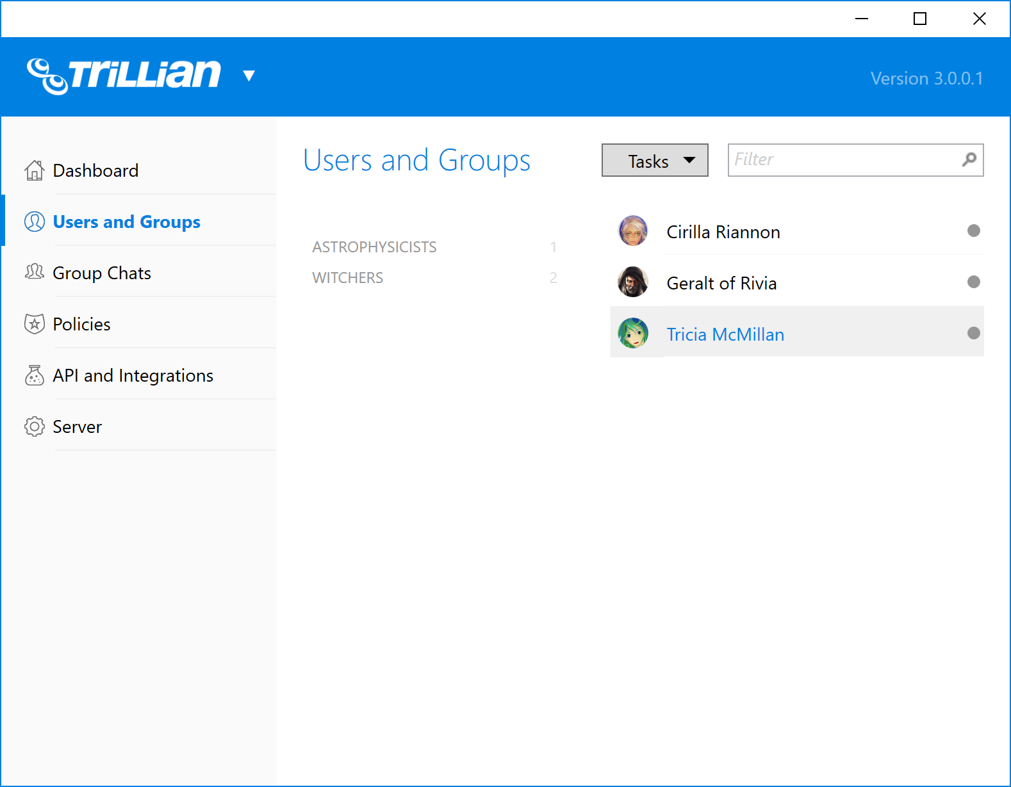Screen dimensions: 1011x787
Task: Click the Trillian logo in header
Action: point(124,76)
